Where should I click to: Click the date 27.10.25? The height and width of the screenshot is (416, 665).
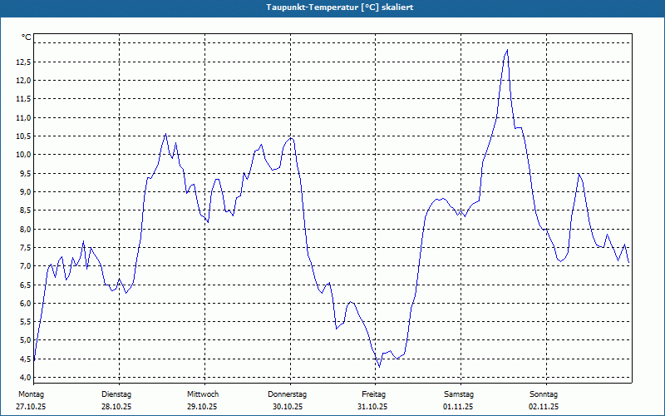pyautogui.click(x=31, y=407)
